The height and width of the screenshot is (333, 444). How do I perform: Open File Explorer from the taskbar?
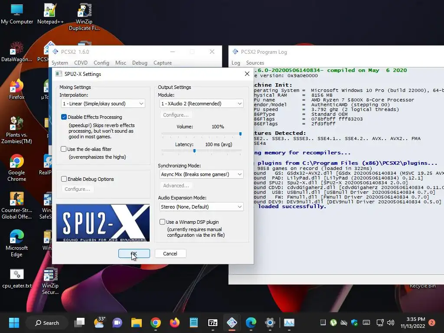[x=137, y=323]
